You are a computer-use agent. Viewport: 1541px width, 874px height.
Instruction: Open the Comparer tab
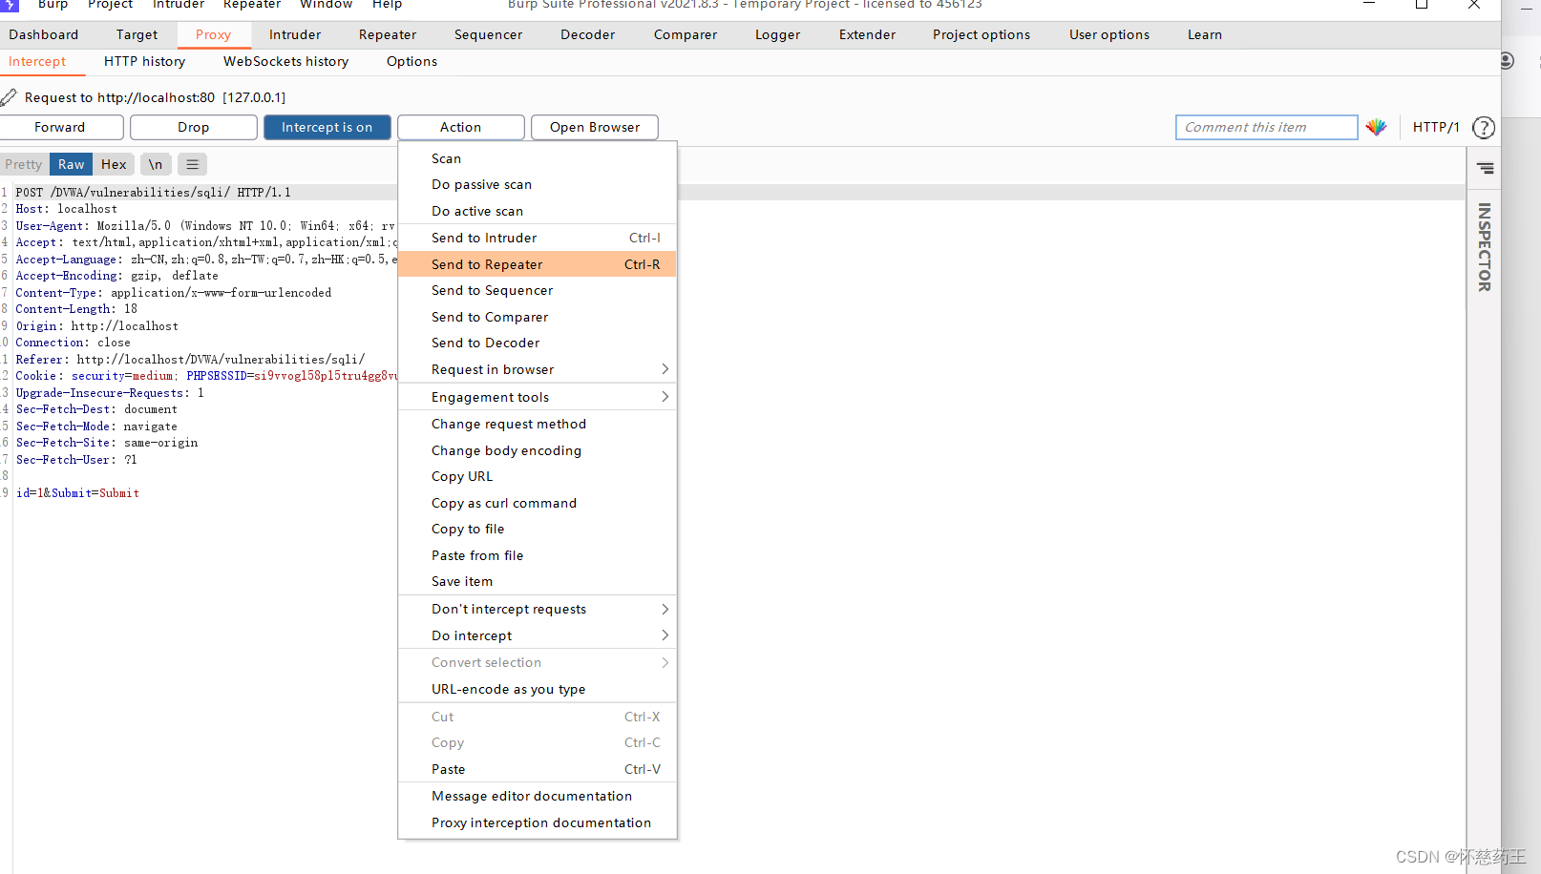[686, 34]
